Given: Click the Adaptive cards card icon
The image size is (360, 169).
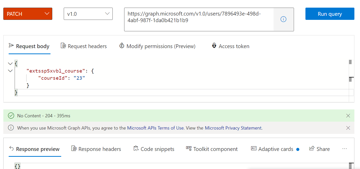Looking at the screenshot, I should point(254,149).
